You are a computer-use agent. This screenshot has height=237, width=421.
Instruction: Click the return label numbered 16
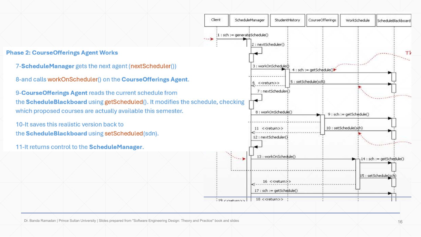(x=277, y=181)
